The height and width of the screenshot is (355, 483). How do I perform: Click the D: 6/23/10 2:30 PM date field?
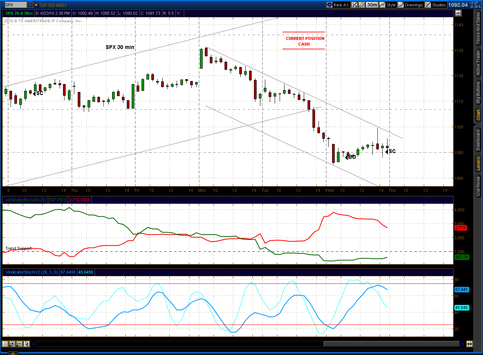coord(52,13)
